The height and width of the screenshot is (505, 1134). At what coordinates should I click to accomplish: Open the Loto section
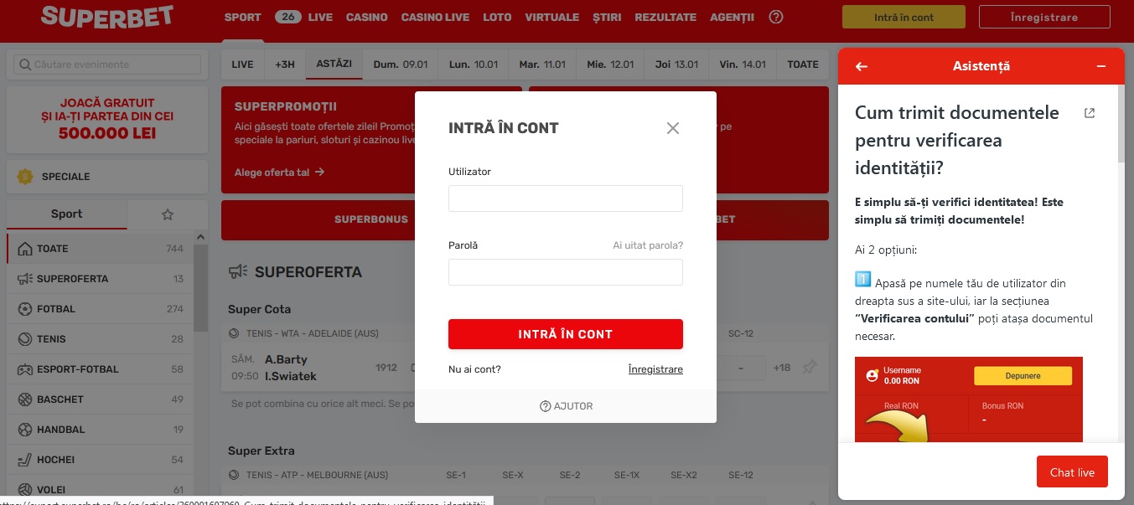498,17
